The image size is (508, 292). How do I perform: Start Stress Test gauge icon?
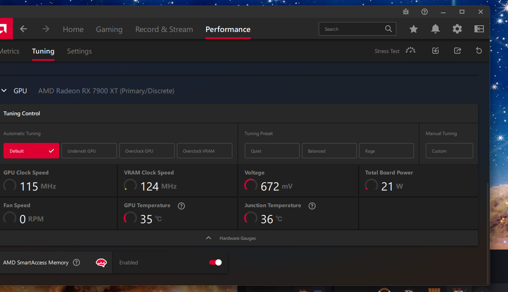(411, 51)
